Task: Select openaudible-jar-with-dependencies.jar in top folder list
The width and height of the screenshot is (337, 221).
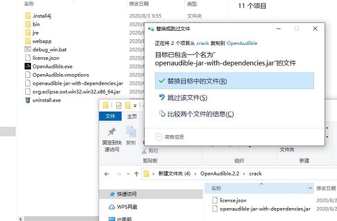Action: coord(78,83)
